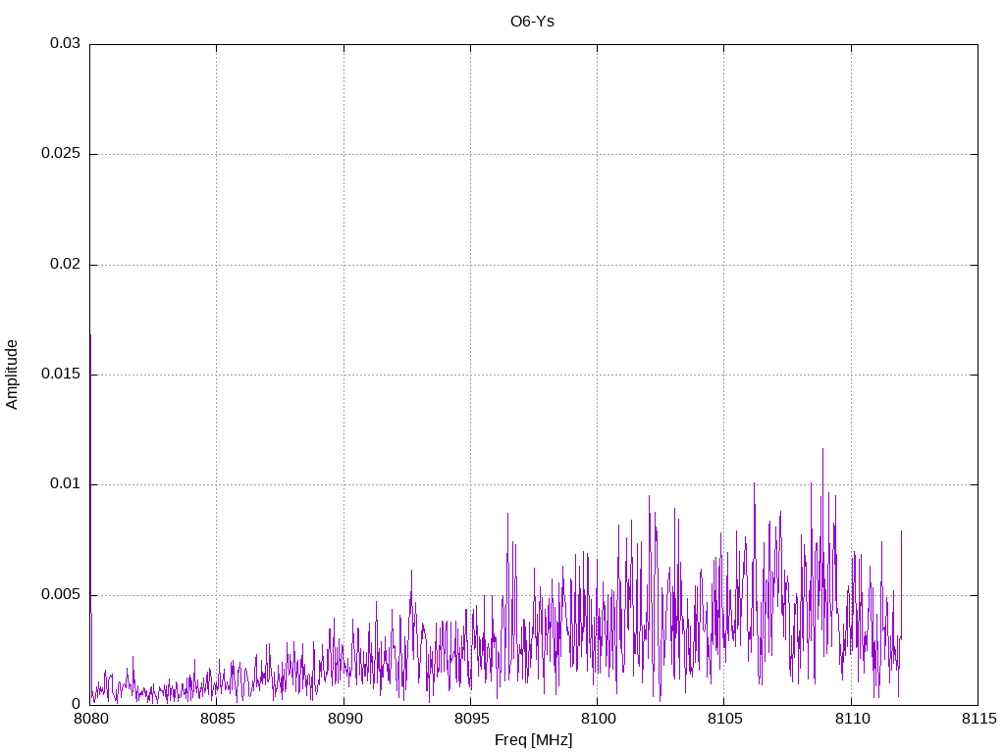Click the tall spike tip at 8080 MHz
This screenshot has width=1005, height=753.
90,335
